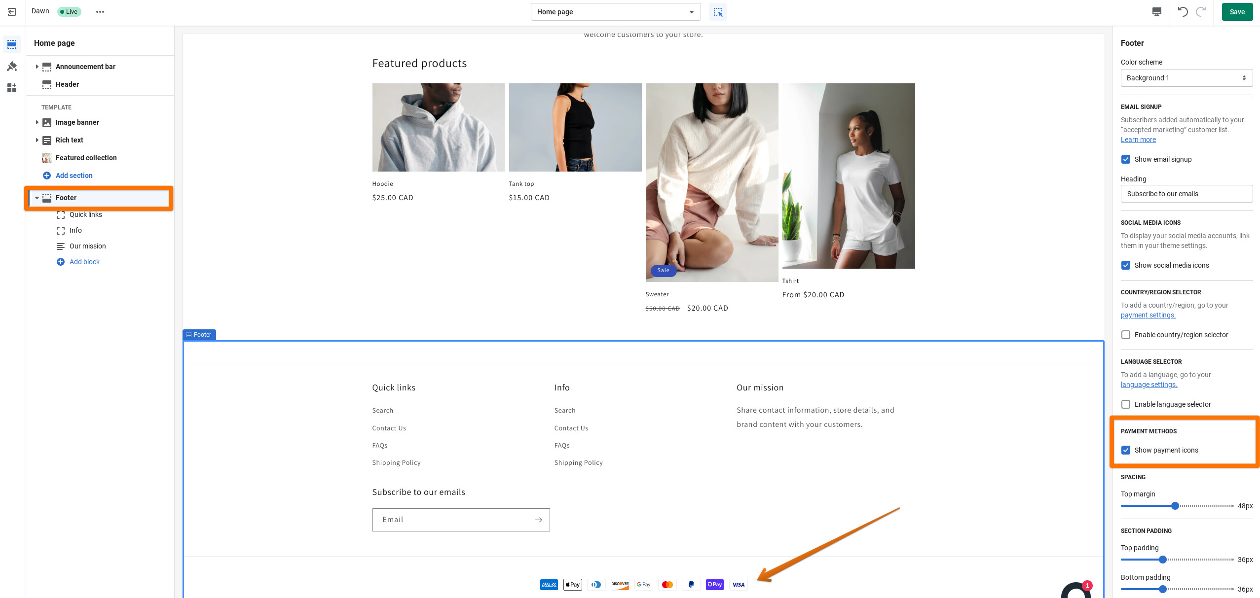Toggle the inspector selection icon

(717, 12)
